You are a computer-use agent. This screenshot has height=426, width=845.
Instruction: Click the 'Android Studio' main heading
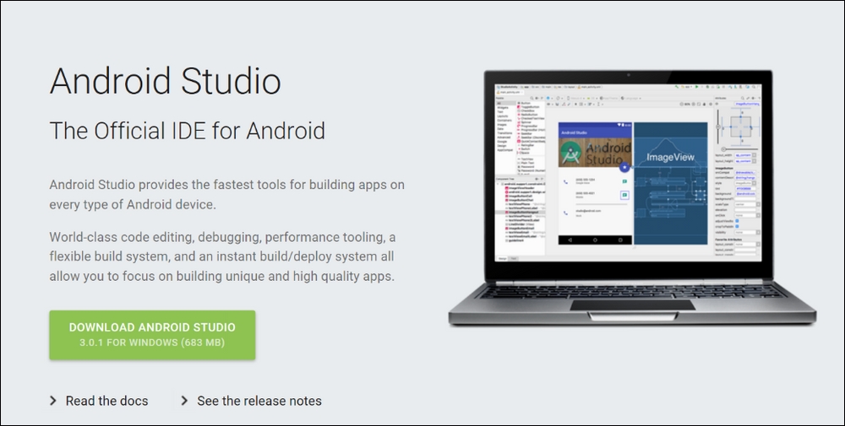point(166,81)
